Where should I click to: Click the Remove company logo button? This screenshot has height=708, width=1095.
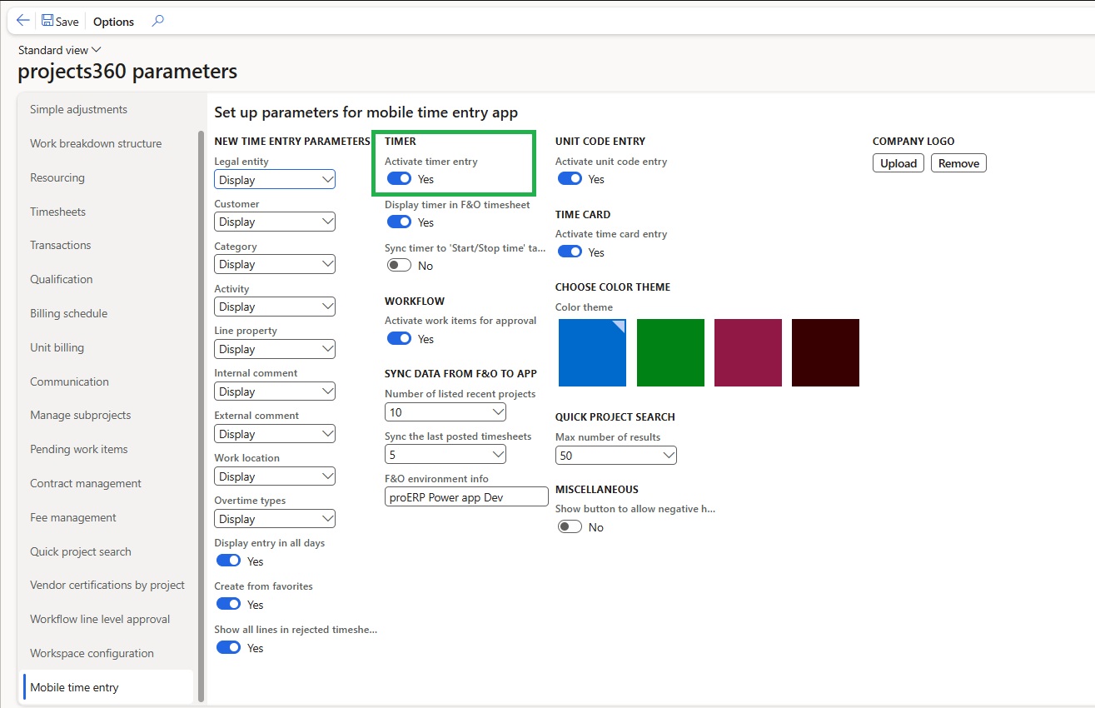pos(958,163)
